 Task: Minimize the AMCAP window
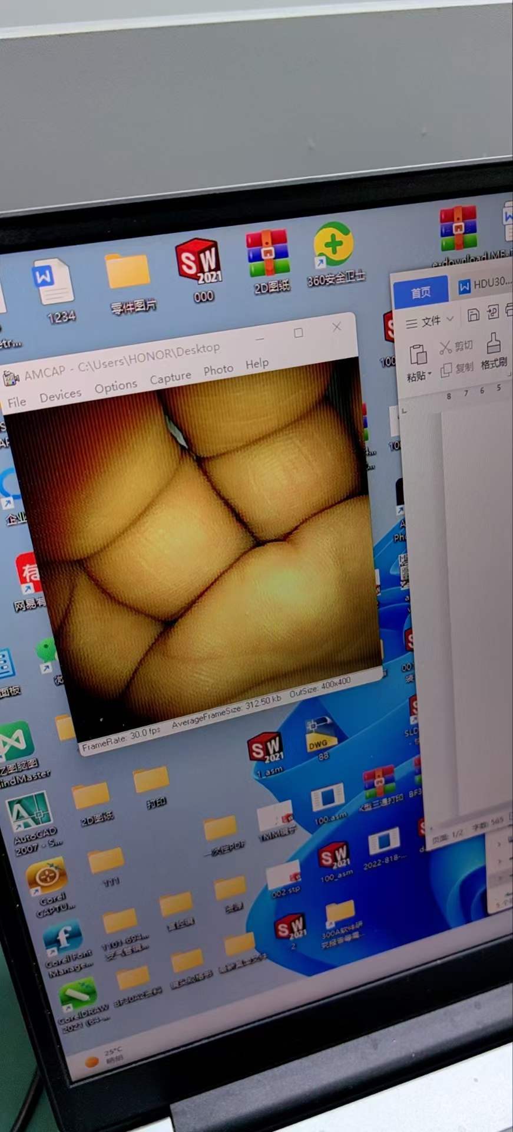(x=260, y=339)
